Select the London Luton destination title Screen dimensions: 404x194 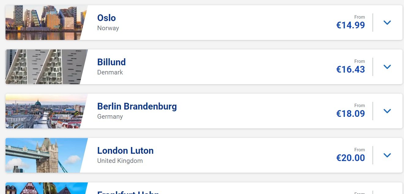(125, 150)
